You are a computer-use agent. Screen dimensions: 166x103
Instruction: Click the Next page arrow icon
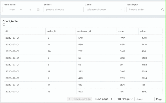click(x=111, y=99)
